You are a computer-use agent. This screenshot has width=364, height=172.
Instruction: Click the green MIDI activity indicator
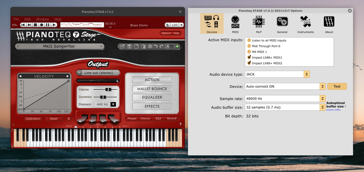tap(177, 46)
